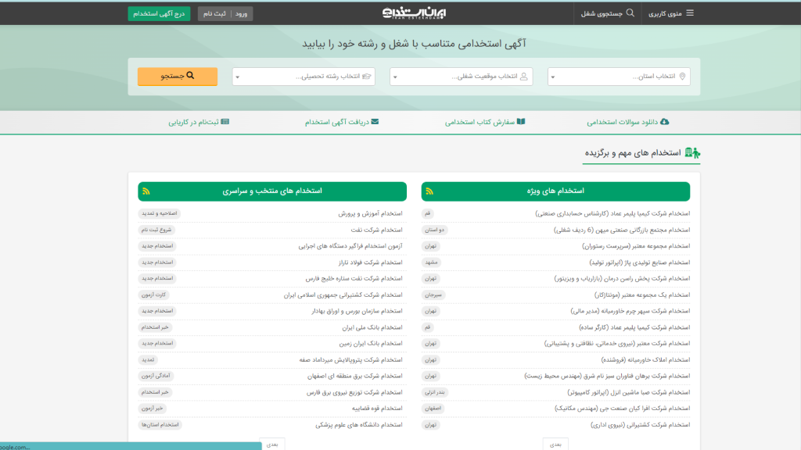Open استخدام شرکت افرا کیان صنعت جی listing

622,408
